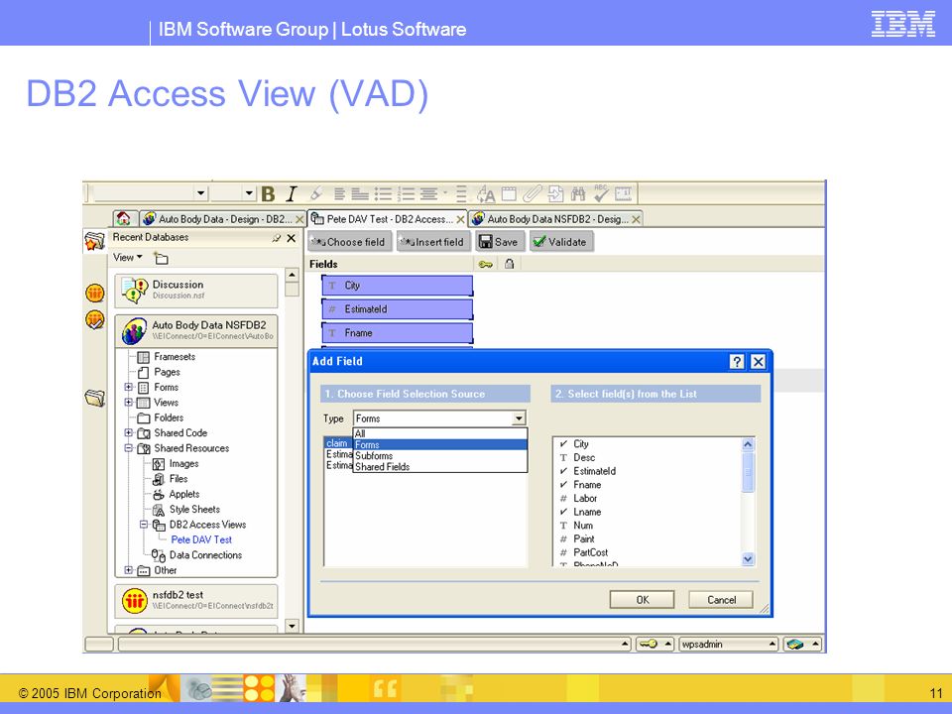Open the font size dropdown in toolbar
Image resolution: width=952 pixels, height=714 pixels.
tap(249, 193)
